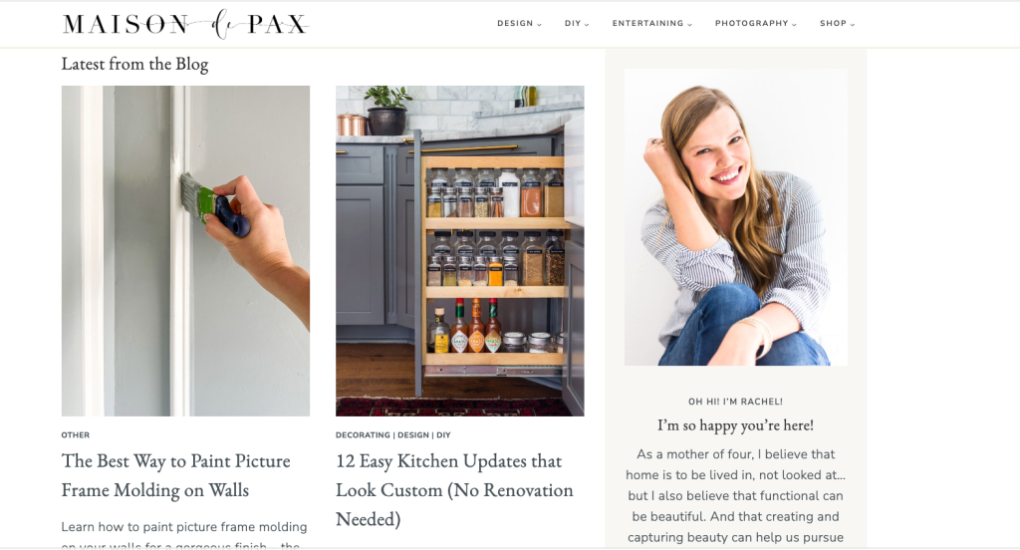Open 12 Easy Kitchen Updates post title
Image resolution: width=1020 pixels, height=550 pixels.
[x=454, y=489]
